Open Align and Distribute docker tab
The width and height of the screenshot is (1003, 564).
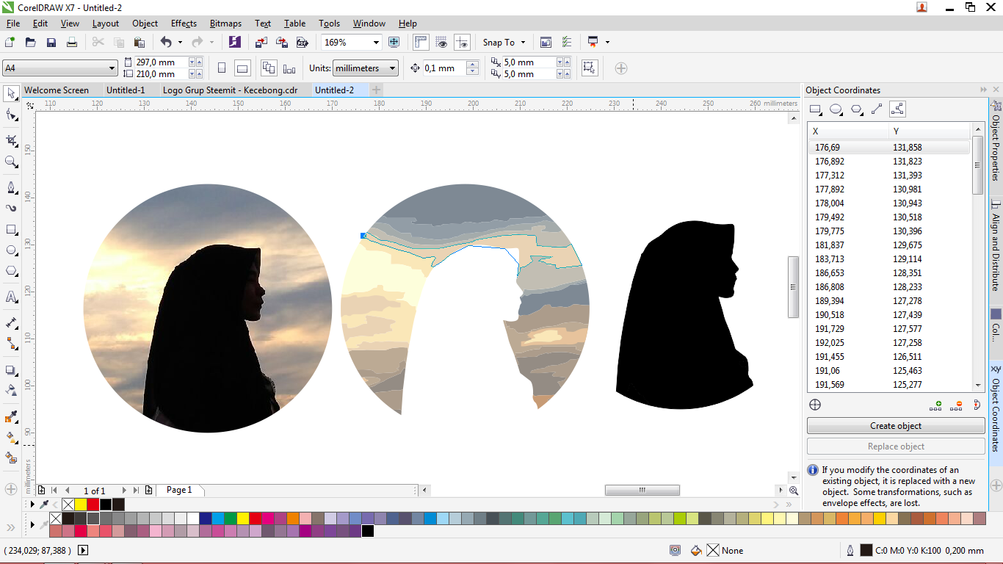pos(996,245)
